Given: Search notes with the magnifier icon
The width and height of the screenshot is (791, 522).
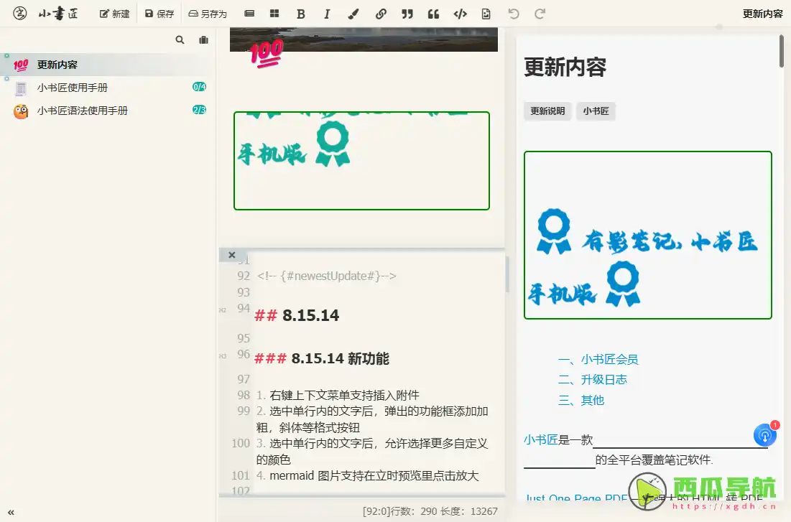Looking at the screenshot, I should [x=180, y=39].
